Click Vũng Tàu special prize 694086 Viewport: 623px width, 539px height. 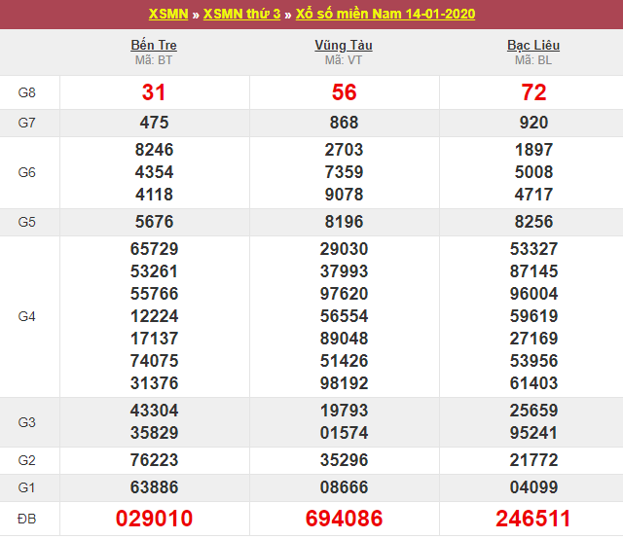pyautogui.click(x=344, y=519)
